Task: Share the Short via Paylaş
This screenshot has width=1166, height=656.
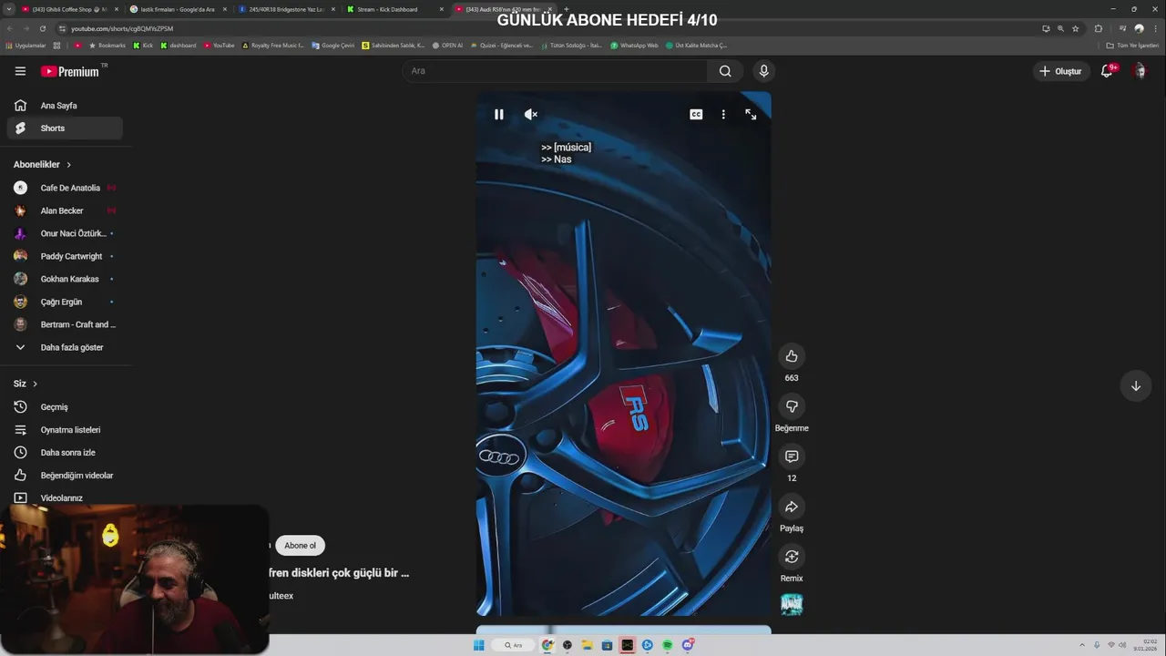Action: coord(792,507)
